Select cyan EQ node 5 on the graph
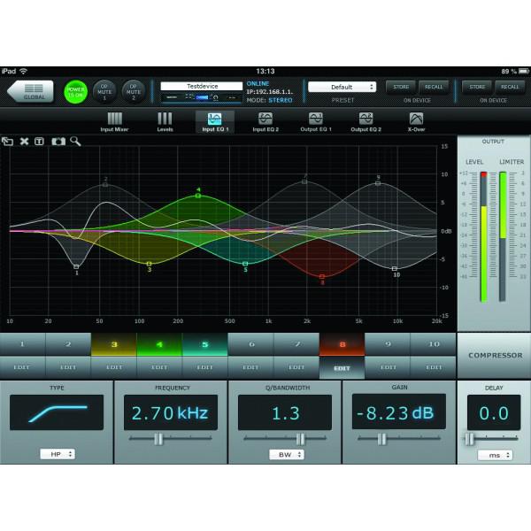 (245, 264)
